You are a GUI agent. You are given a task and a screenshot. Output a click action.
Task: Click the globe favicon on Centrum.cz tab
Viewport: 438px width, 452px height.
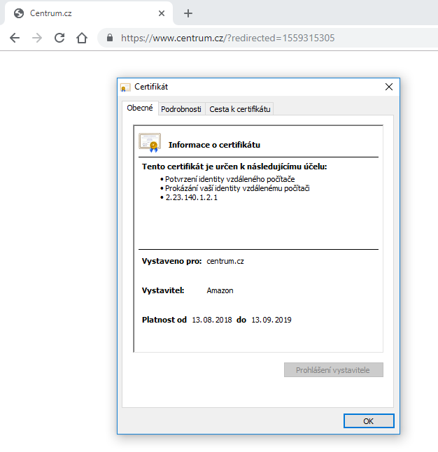click(19, 13)
